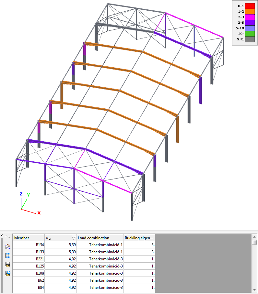Click Teherkombináció-3 in row B108

click(x=106, y=273)
